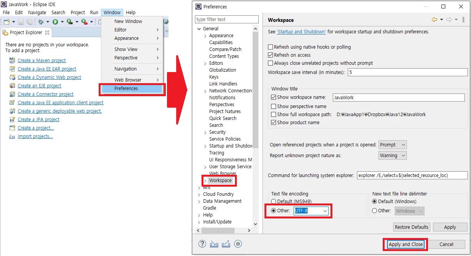Click the Run External Tools toolbar icon
The image size is (471, 256).
pos(84,22)
